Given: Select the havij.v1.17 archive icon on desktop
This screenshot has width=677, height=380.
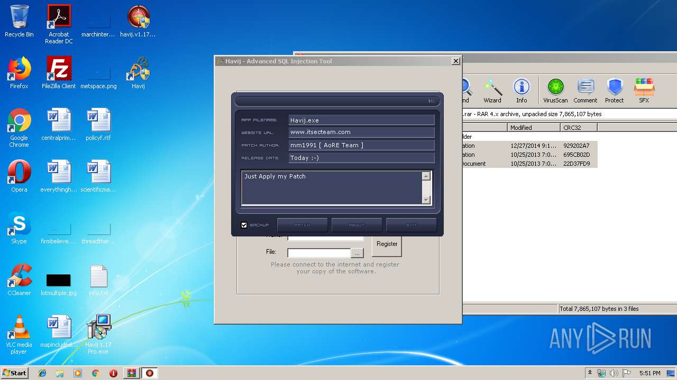Looking at the screenshot, I should coord(138,21).
